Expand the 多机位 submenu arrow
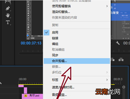130x99 pixels. (107, 72)
